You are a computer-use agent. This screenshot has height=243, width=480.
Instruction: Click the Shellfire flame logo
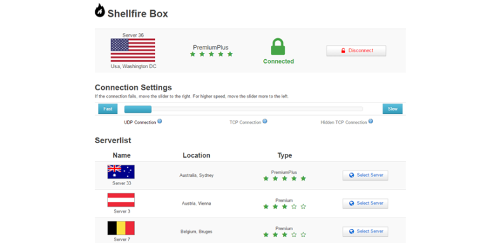(x=100, y=10)
